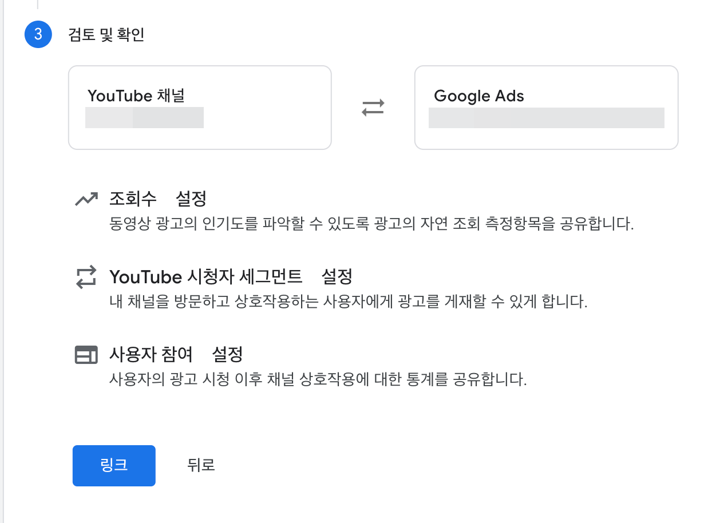Click the 채널 상호작용 통계 description text

pyautogui.click(x=318, y=379)
